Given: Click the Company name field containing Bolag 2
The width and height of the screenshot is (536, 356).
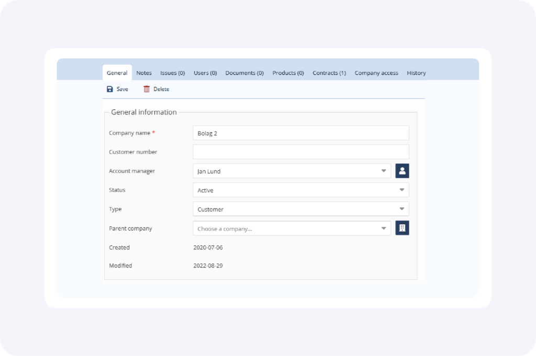Looking at the screenshot, I should (300, 133).
